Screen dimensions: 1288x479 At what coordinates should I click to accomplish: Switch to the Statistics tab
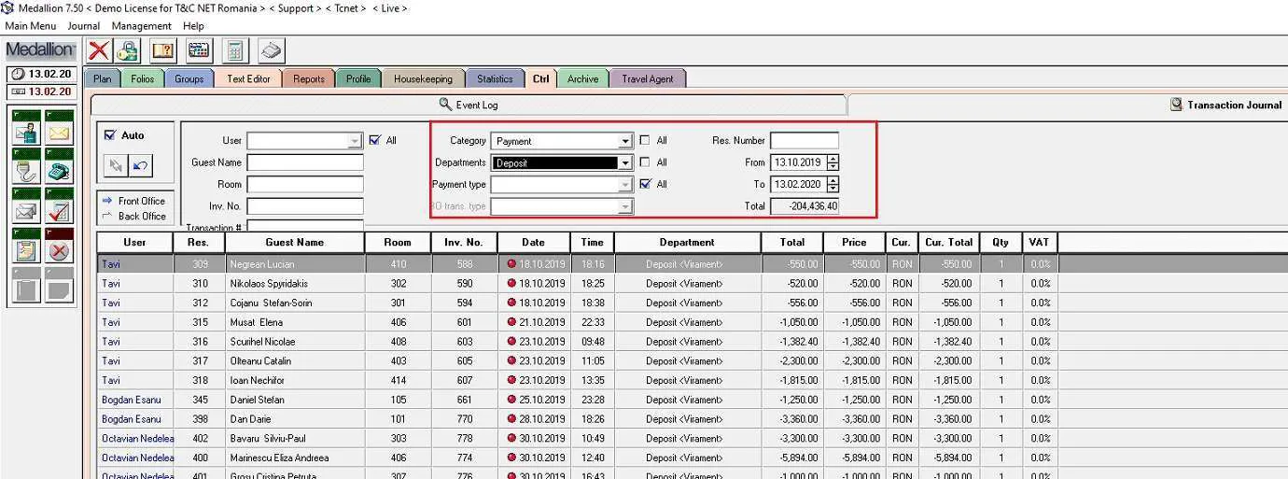[495, 78]
